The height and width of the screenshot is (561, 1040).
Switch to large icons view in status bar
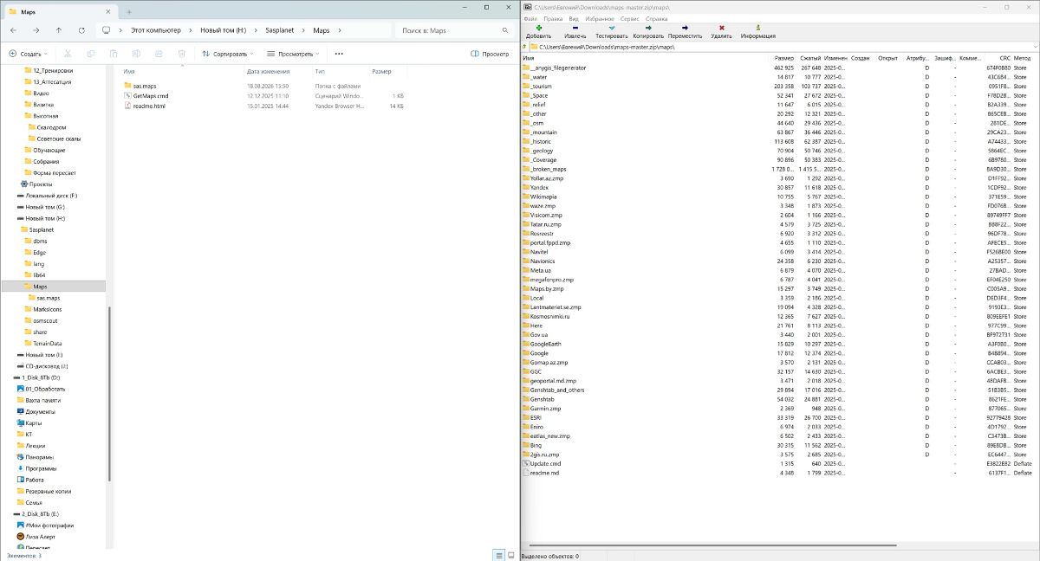tap(510, 555)
